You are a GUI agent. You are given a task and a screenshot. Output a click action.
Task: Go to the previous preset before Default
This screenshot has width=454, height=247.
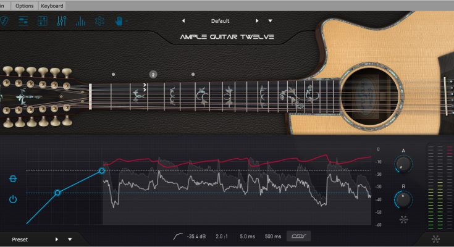coord(183,21)
